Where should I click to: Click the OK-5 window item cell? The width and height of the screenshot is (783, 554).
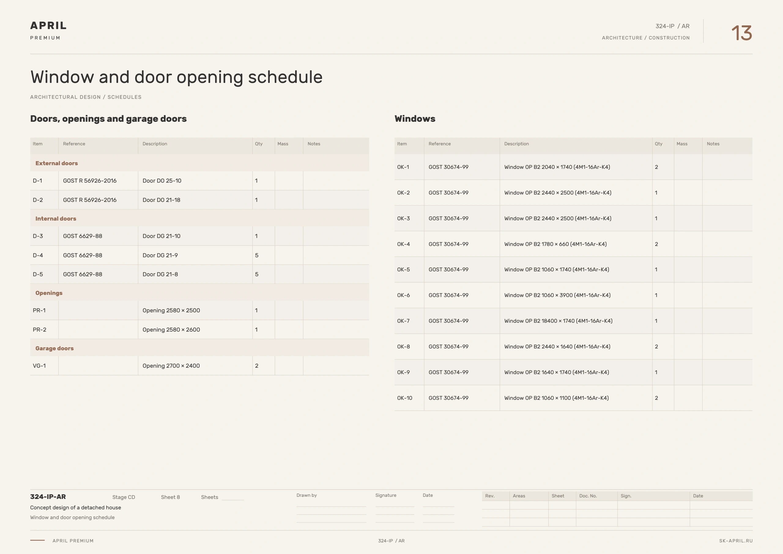coord(409,270)
